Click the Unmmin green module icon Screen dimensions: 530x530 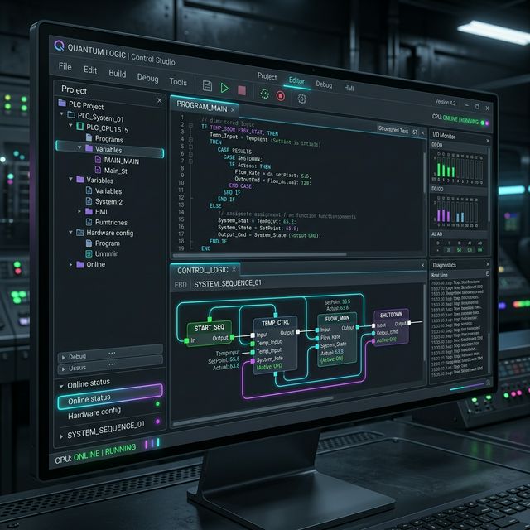[89, 253]
